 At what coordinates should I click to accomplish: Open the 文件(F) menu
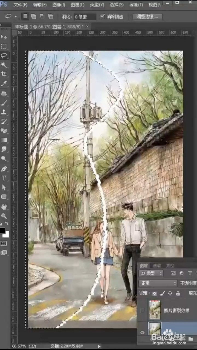pos(21,5)
